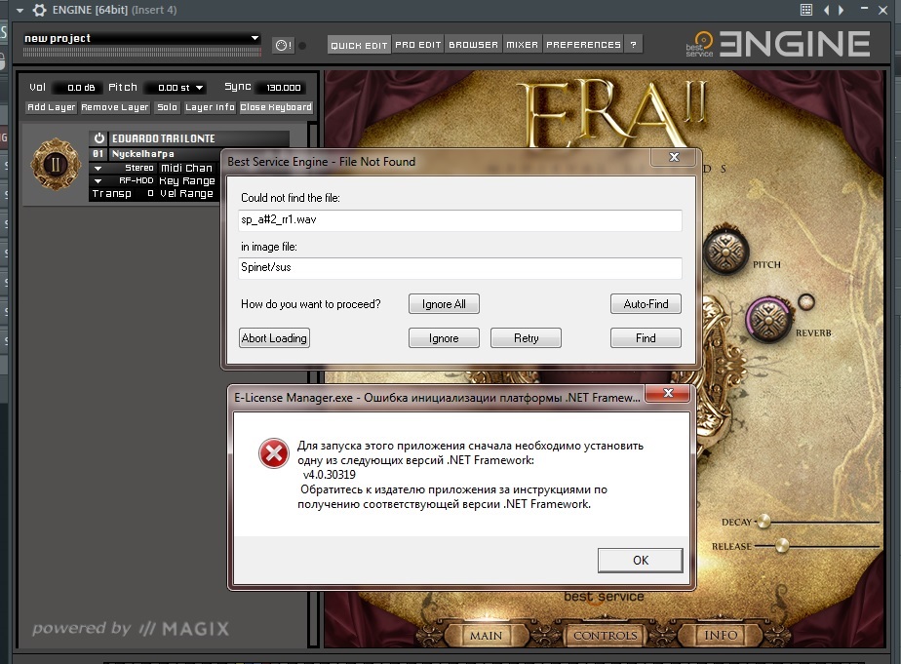Viewport: 901px width, 664px height.
Task: Open the question mark help button
Action: [x=634, y=45]
